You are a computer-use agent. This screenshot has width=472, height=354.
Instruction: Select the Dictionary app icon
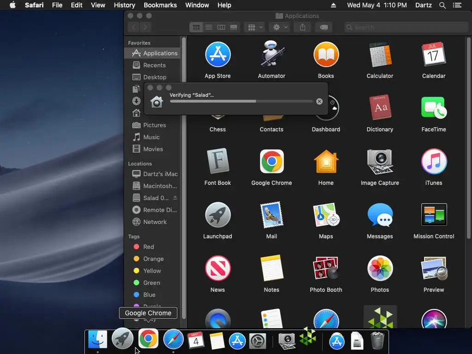[380, 107]
